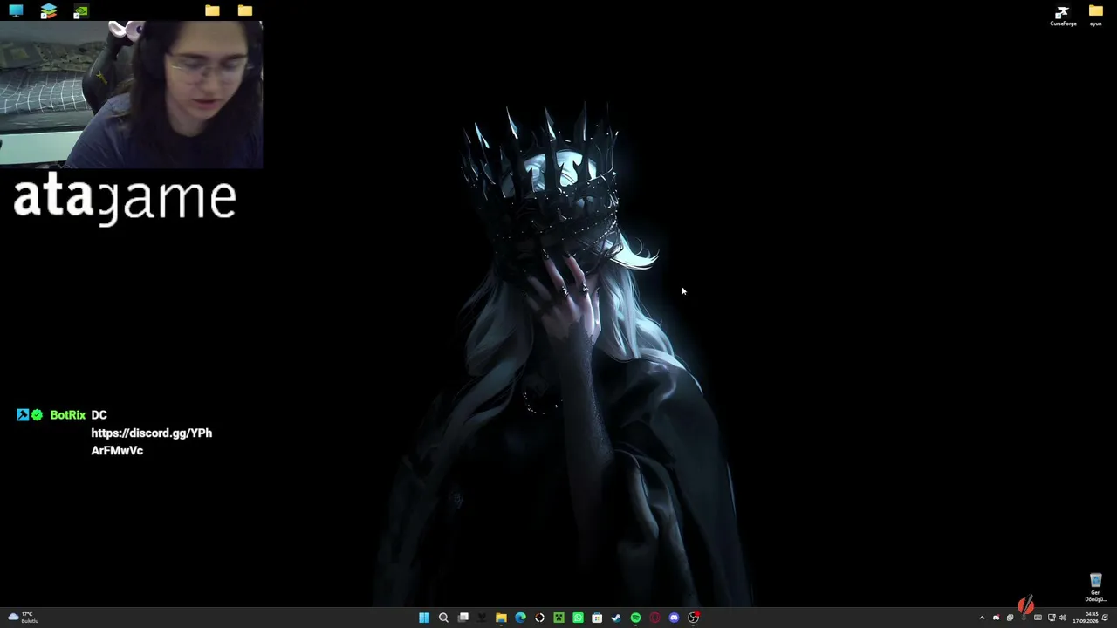Open the Recycle Bin desktop icon
Screen dimensions: 1117x628
1095,588
